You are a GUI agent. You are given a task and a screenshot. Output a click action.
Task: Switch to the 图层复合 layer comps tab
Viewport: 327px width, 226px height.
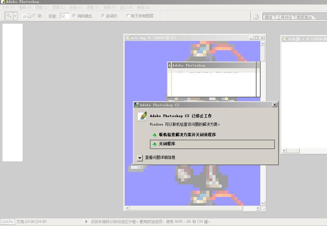pos(304,17)
